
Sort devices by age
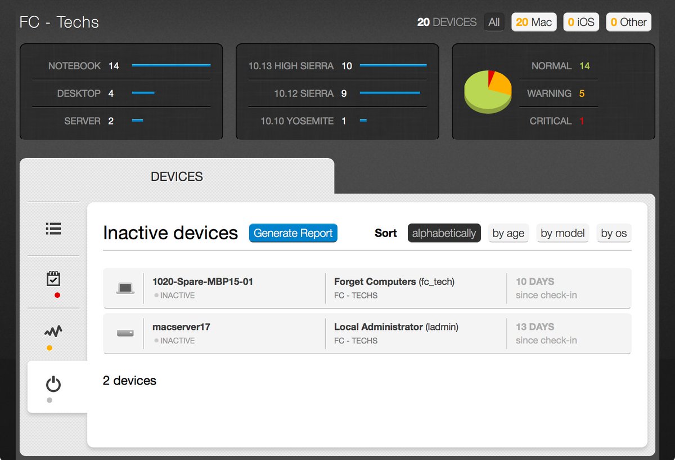pyautogui.click(x=508, y=233)
